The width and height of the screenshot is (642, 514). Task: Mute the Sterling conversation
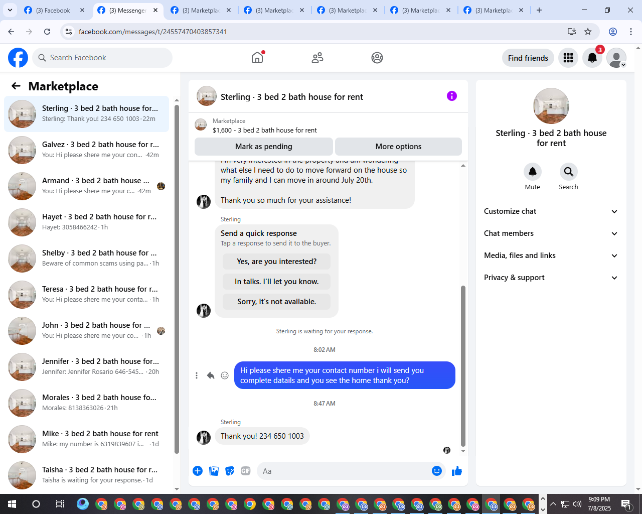point(533,172)
